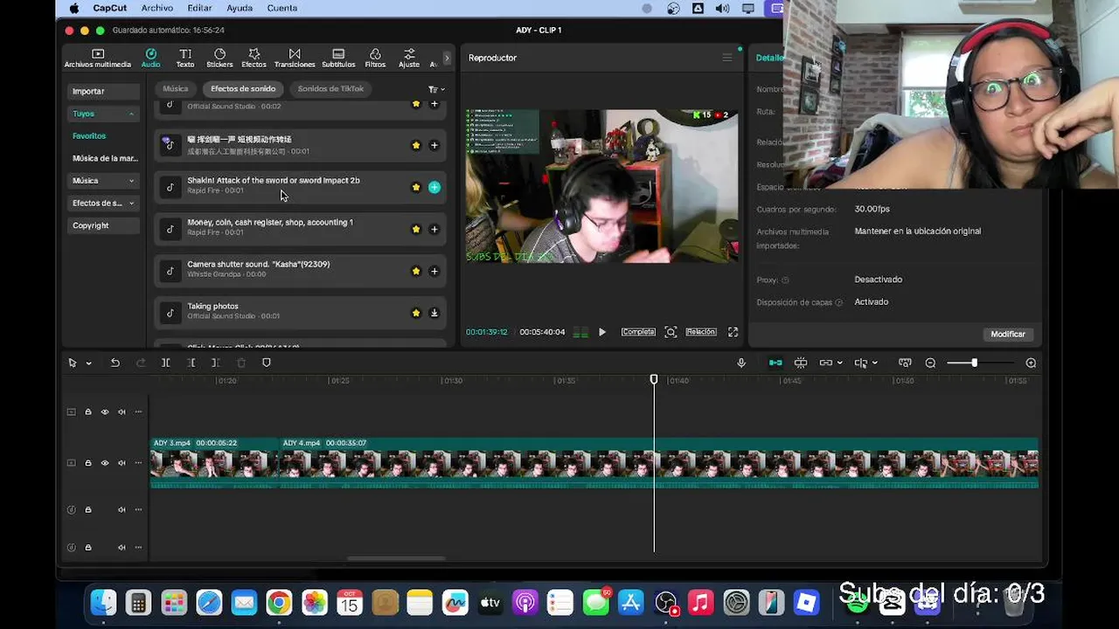Collapse the Tuyos section
The width and height of the screenshot is (1119, 629).
tap(103, 114)
